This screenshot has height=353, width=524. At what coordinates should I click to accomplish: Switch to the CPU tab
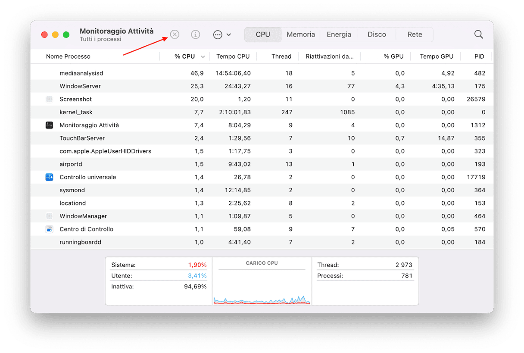[263, 34]
